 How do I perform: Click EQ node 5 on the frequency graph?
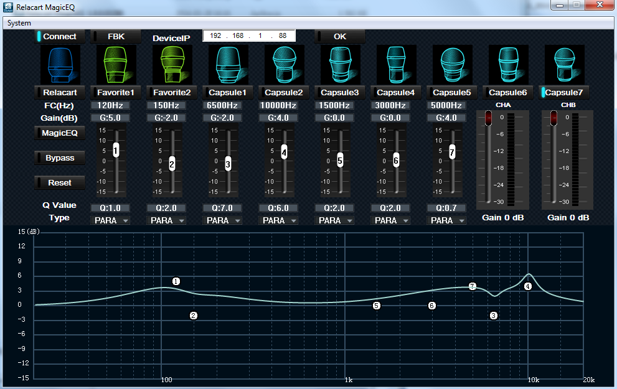click(376, 306)
